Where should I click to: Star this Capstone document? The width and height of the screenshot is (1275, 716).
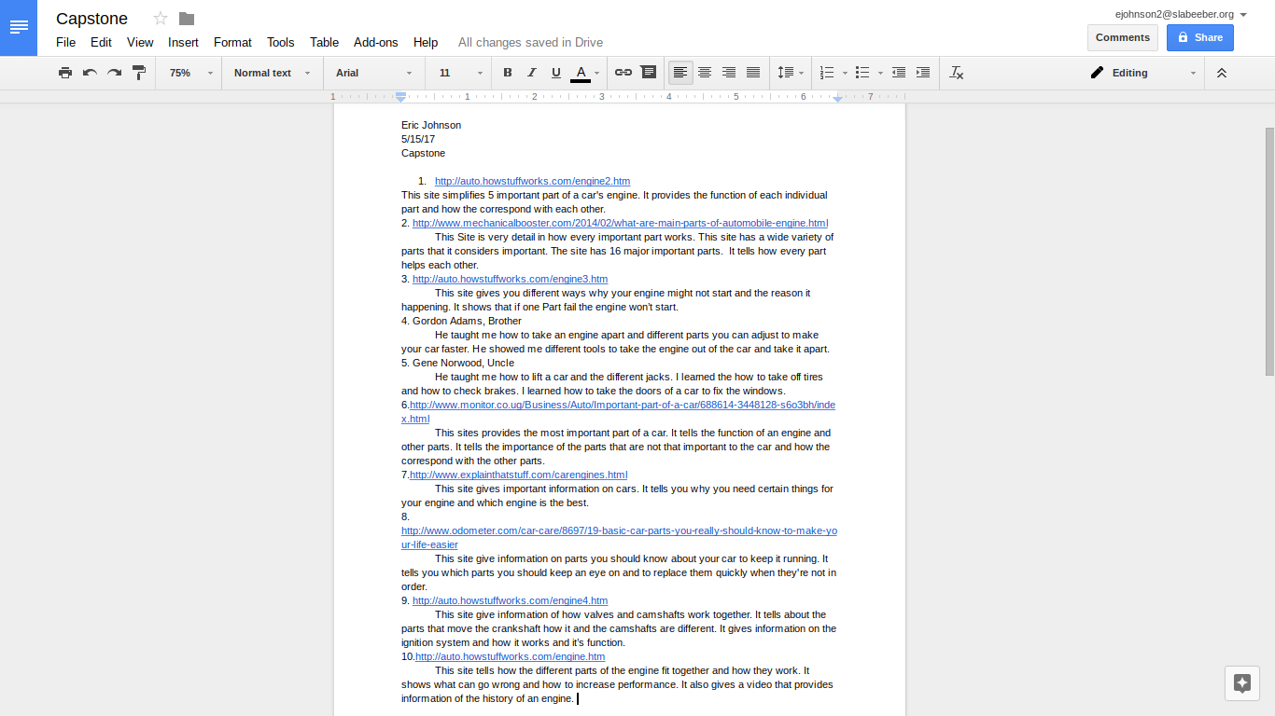click(x=161, y=19)
